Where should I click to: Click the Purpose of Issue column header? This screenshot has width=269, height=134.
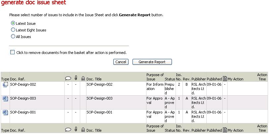(155, 77)
